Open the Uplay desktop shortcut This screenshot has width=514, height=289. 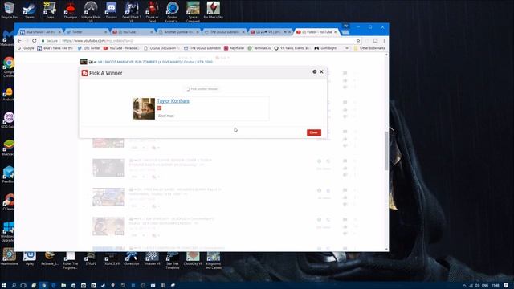coord(30,258)
